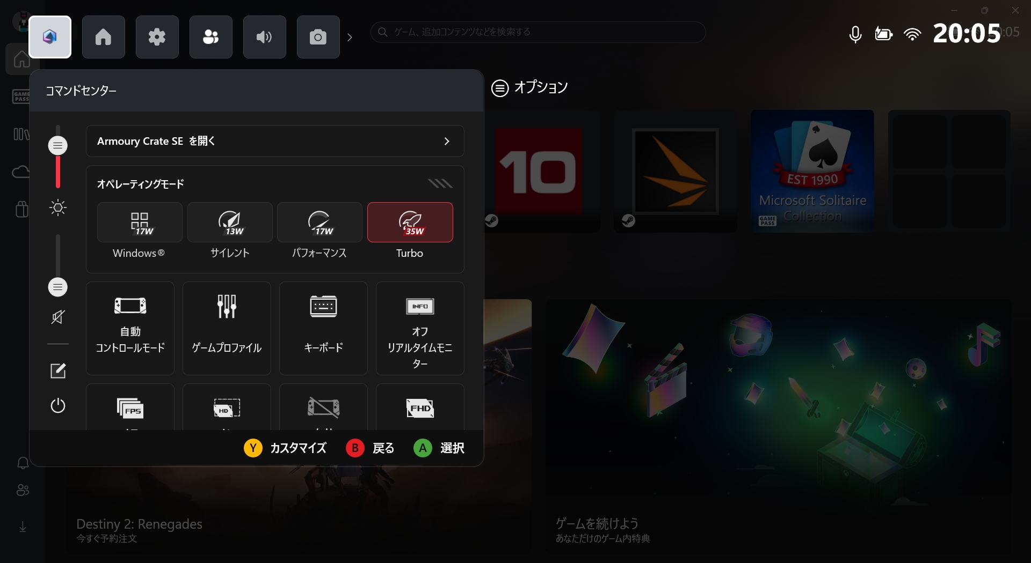Click the power icon in command center rail
The image size is (1031, 563).
(x=57, y=406)
